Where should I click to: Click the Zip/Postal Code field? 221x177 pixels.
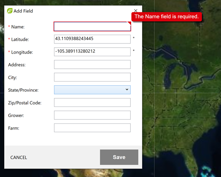pos(92,102)
